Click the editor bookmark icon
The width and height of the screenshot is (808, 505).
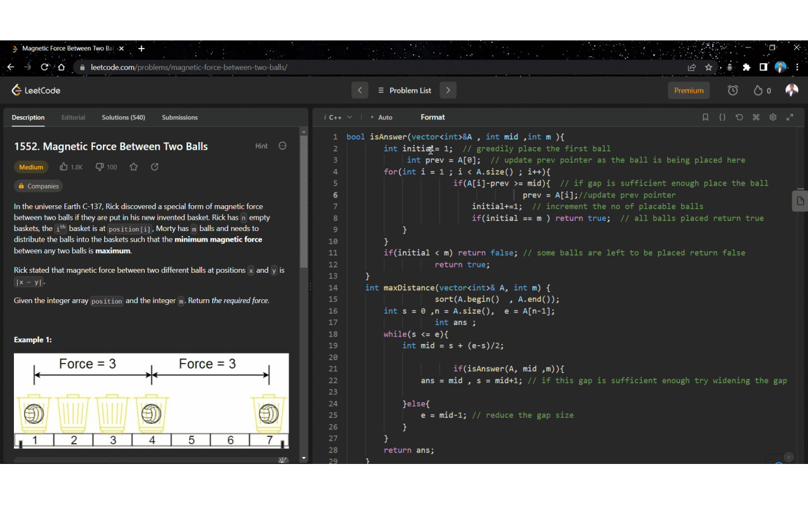point(706,117)
